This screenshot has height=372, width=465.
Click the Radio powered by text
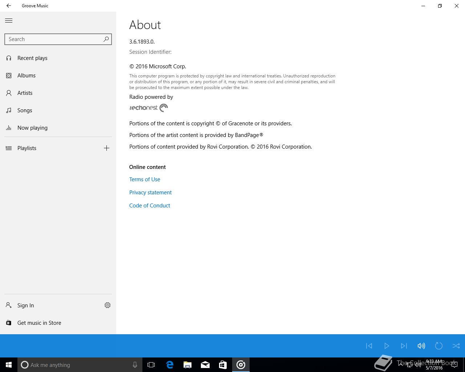click(151, 97)
